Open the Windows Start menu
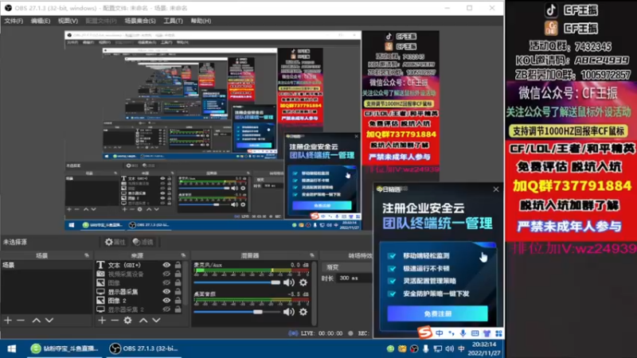This screenshot has height=358, width=637. point(12,348)
